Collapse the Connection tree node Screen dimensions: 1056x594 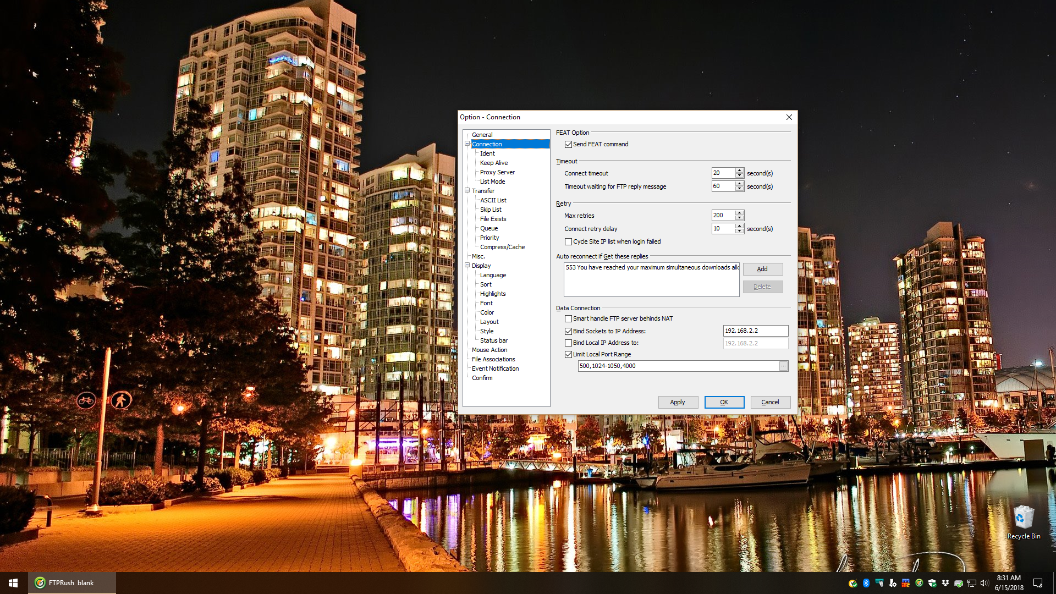(x=468, y=144)
